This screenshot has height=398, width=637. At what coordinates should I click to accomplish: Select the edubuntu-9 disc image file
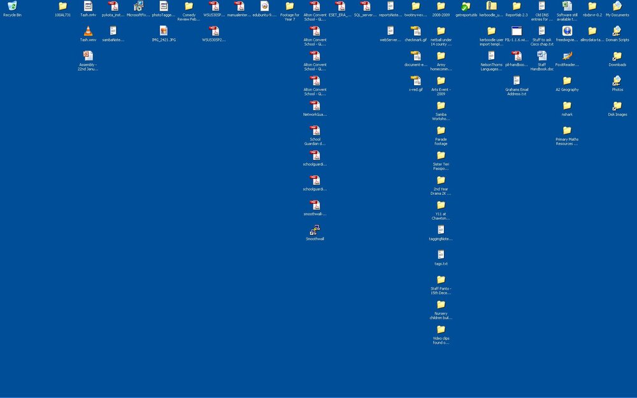[264, 6]
